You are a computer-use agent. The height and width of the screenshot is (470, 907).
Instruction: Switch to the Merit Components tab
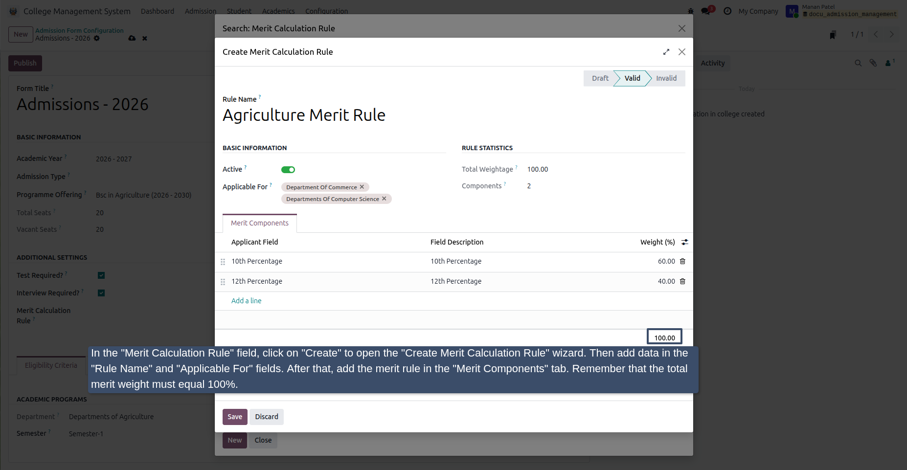260,223
